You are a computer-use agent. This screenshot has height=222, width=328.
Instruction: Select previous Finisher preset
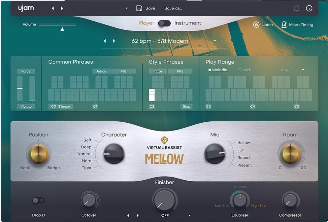(x=128, y=215)
